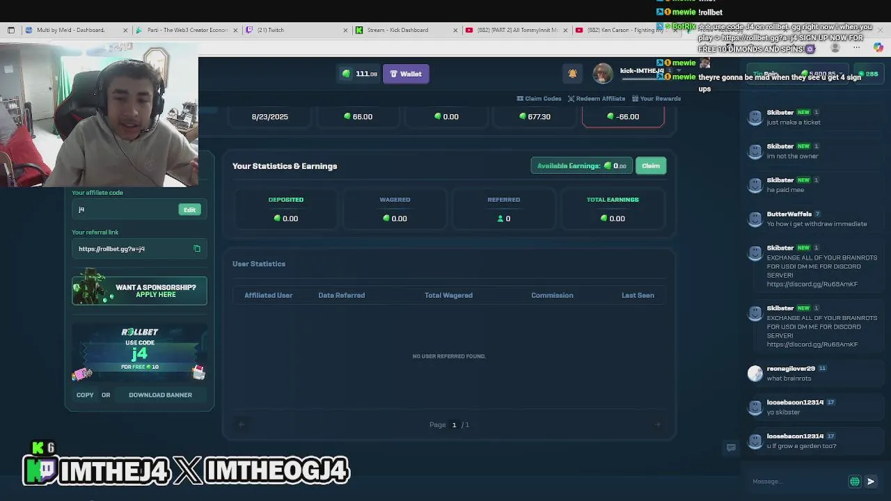Click the -66.00 highlighted cell
This screenshot has height=501, width=891.
[623, 117]
